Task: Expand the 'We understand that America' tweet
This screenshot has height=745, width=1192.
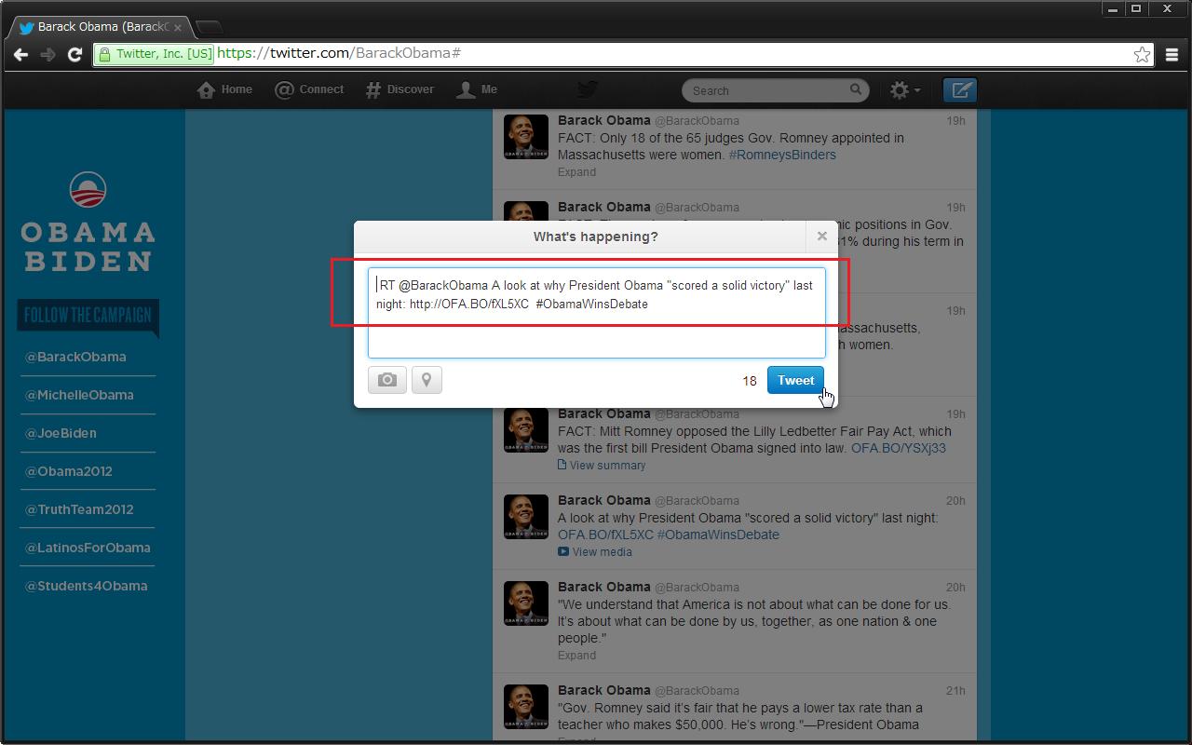Action: click(576, 655)
